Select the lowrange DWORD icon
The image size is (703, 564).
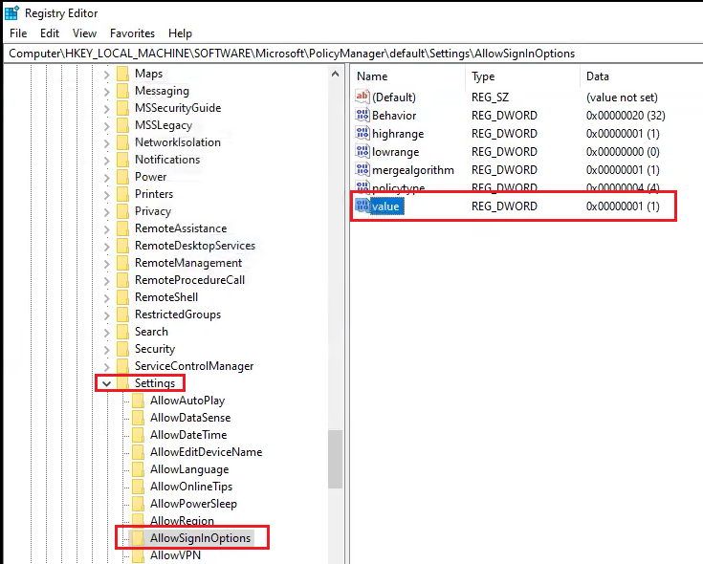pyautogui.click(x=362, y=151)
